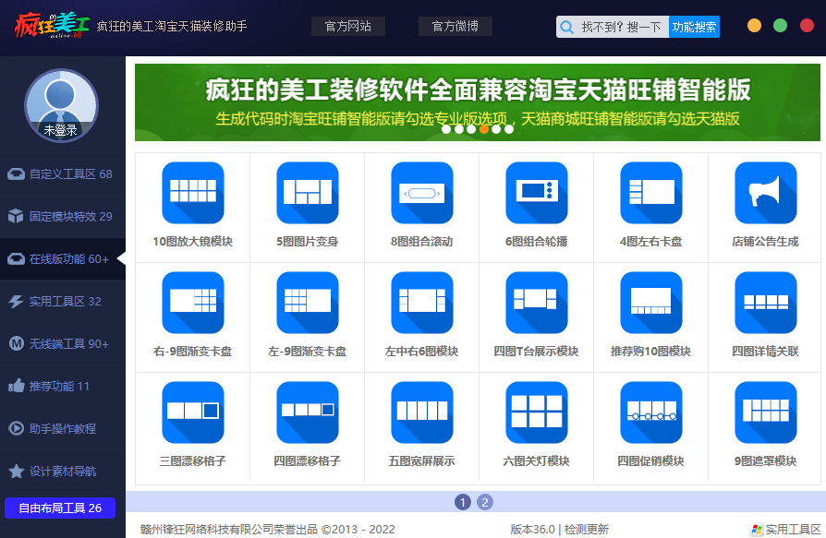
Task: Click the 自由布局工具 26 button
Action: click(60, 508)
